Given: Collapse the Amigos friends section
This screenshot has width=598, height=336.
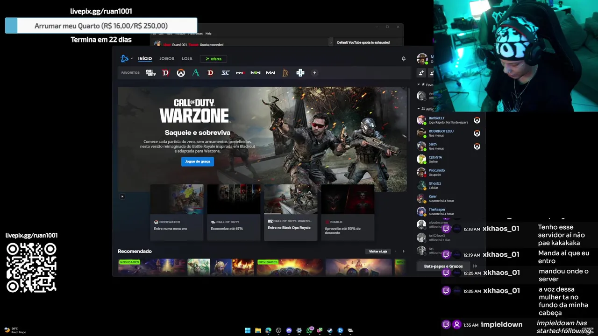Looking at the screenshot, I should (419, 109).
